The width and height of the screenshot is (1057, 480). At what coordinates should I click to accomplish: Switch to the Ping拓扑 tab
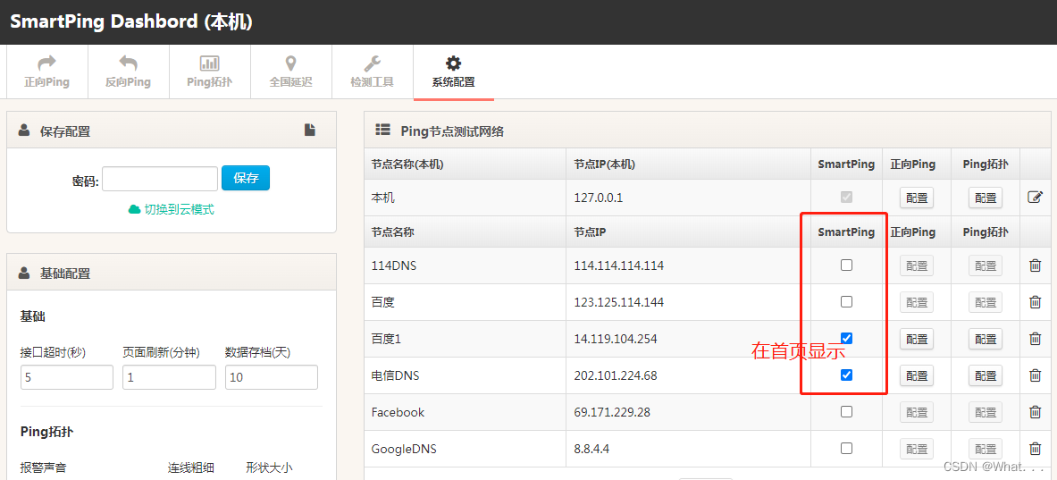tap(210, 72)
